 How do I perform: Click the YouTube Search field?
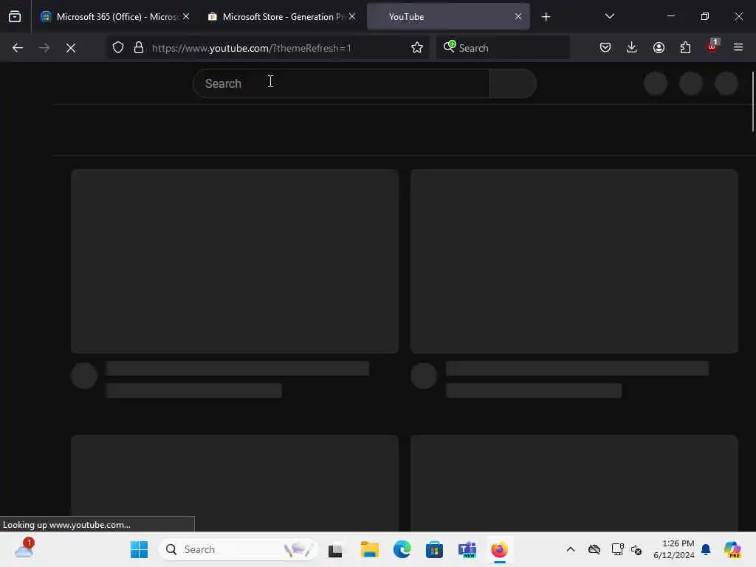(341, 83)
